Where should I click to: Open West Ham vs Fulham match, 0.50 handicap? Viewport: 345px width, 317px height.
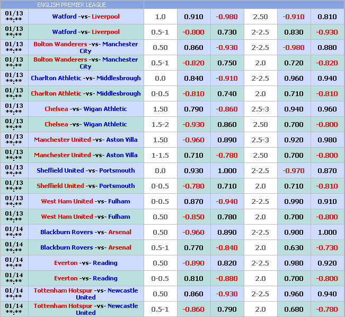point(86,217)
